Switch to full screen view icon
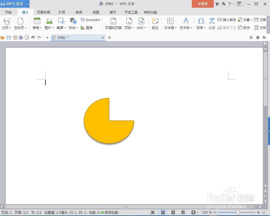 click(153, 212)
